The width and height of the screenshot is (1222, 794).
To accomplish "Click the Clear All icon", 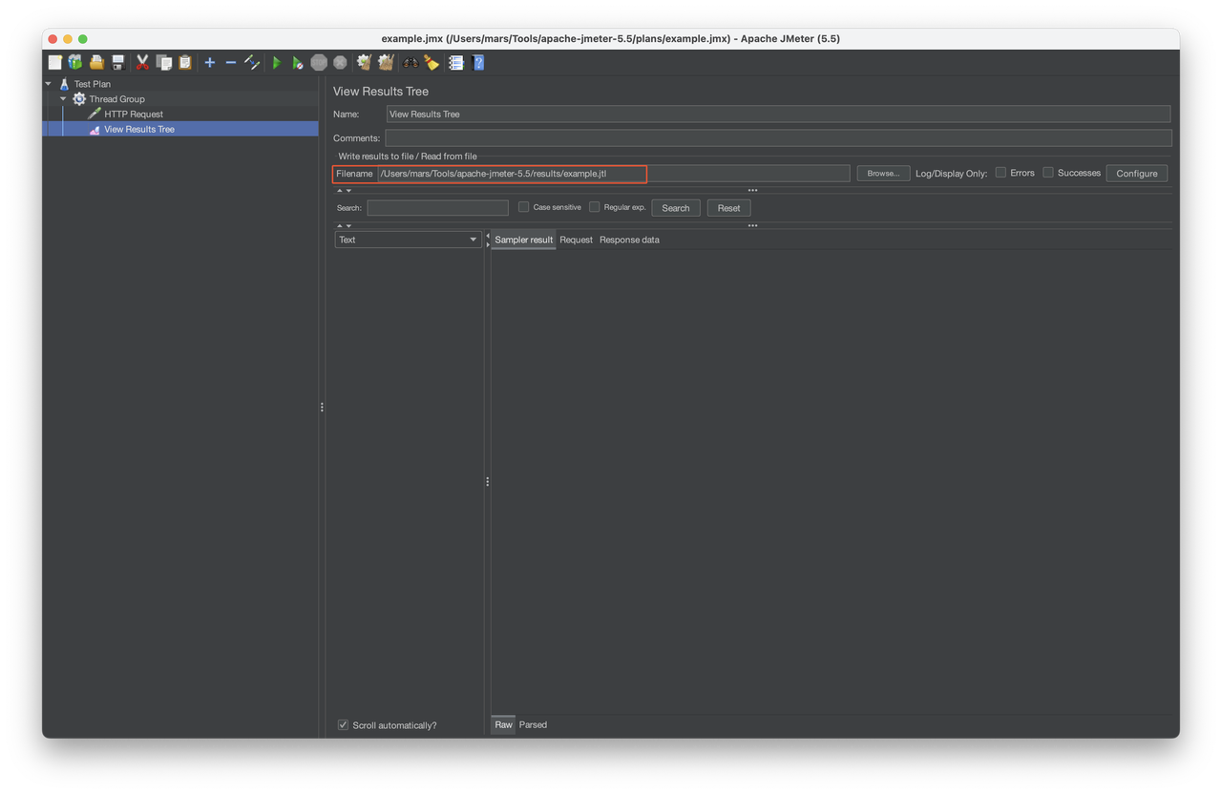I will tap(386, 63).
